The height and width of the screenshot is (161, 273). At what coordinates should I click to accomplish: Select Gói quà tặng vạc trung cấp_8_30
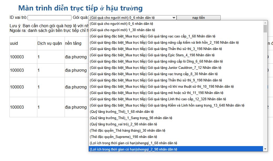click(153, 74)
